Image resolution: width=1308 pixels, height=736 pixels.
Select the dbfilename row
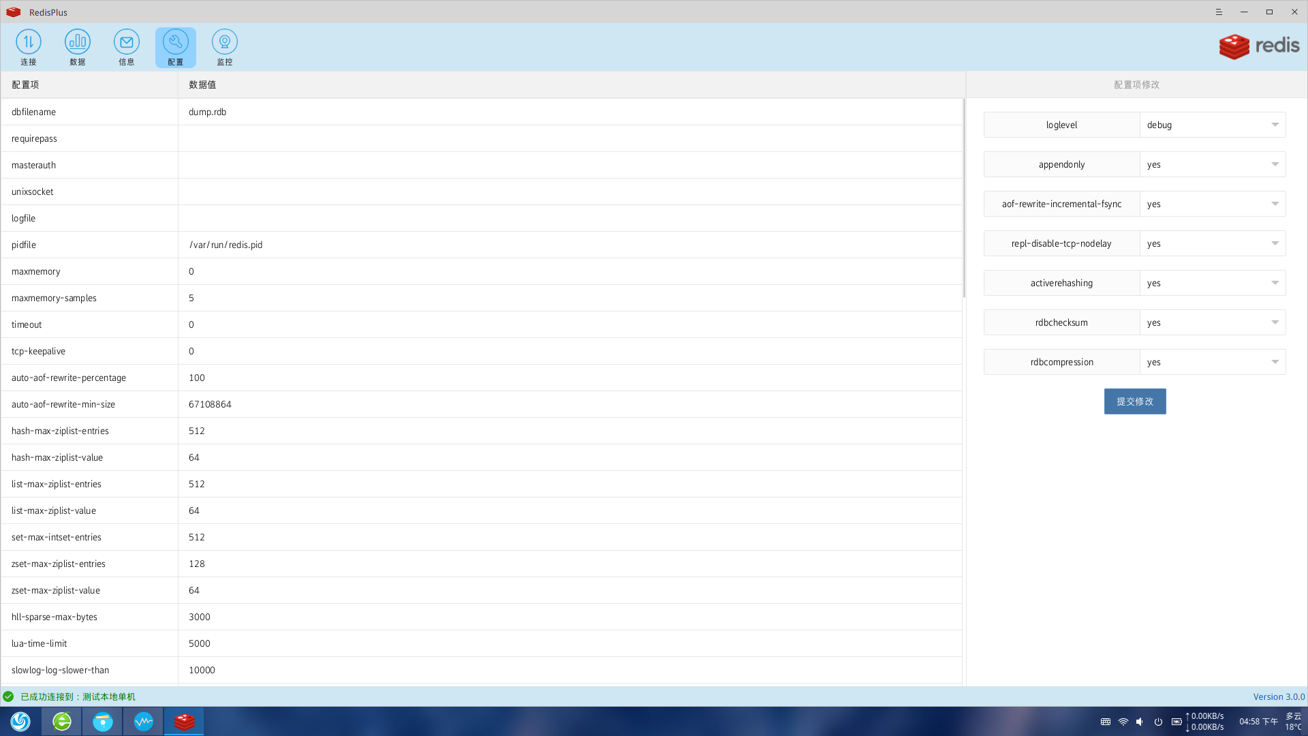[482, 112]
